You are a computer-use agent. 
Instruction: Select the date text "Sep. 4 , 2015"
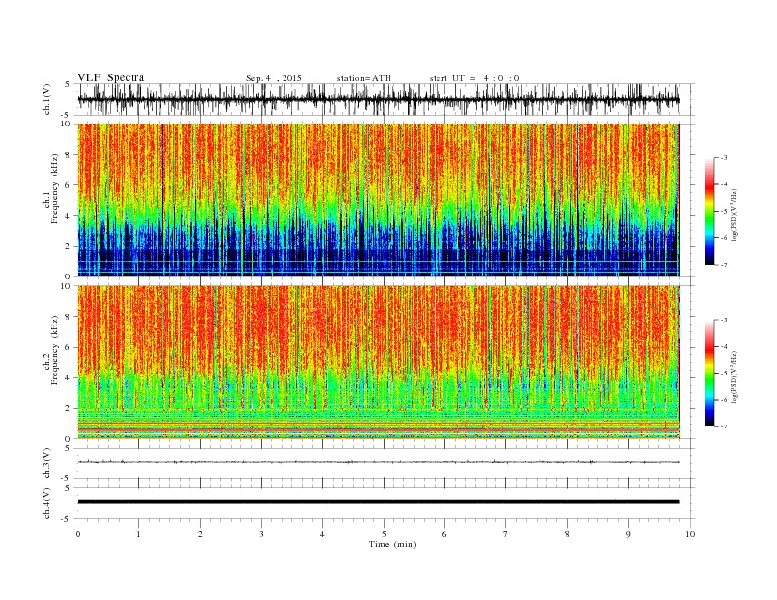(x=274, y=78)
